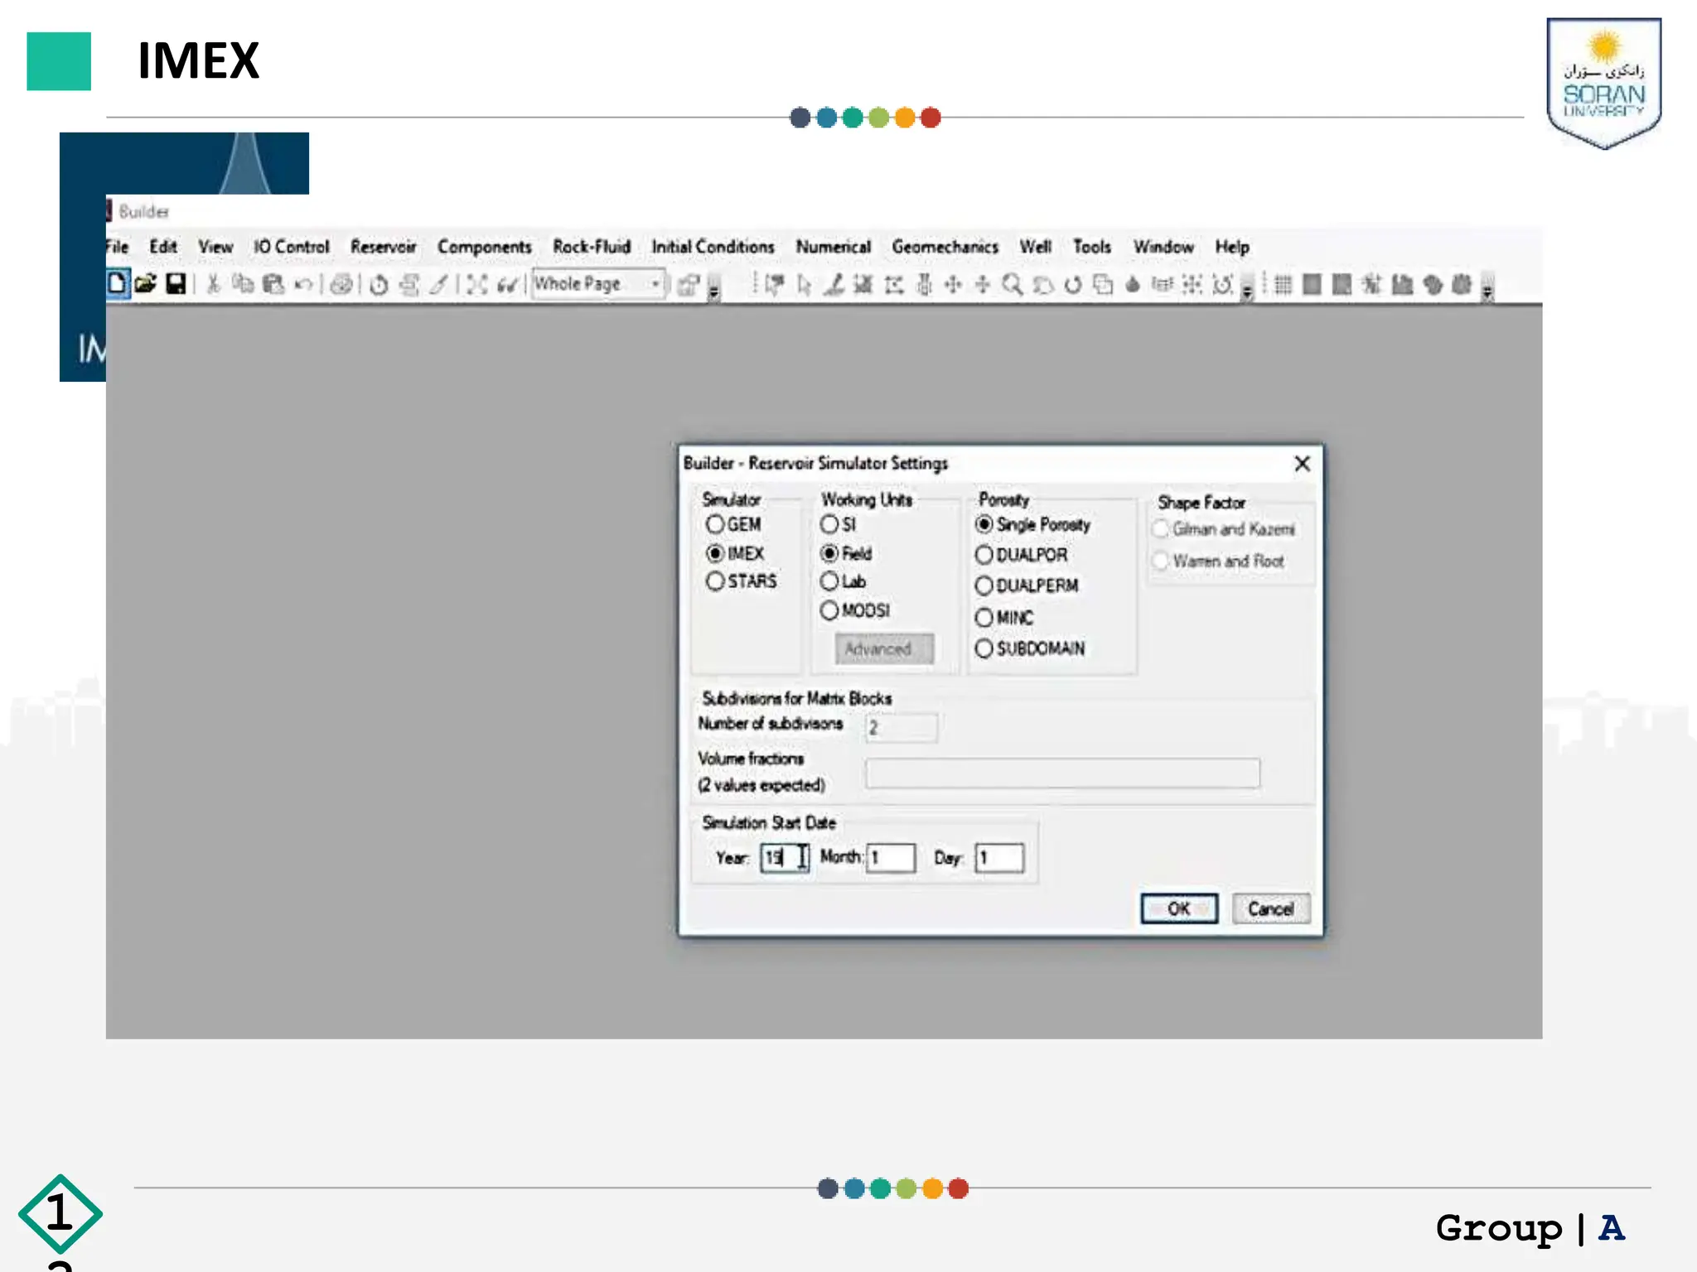Image resolution: width=1697 pixels, height=1272 pixels.
Task: Open the Components menu
Action: click(x=485, y=247)
